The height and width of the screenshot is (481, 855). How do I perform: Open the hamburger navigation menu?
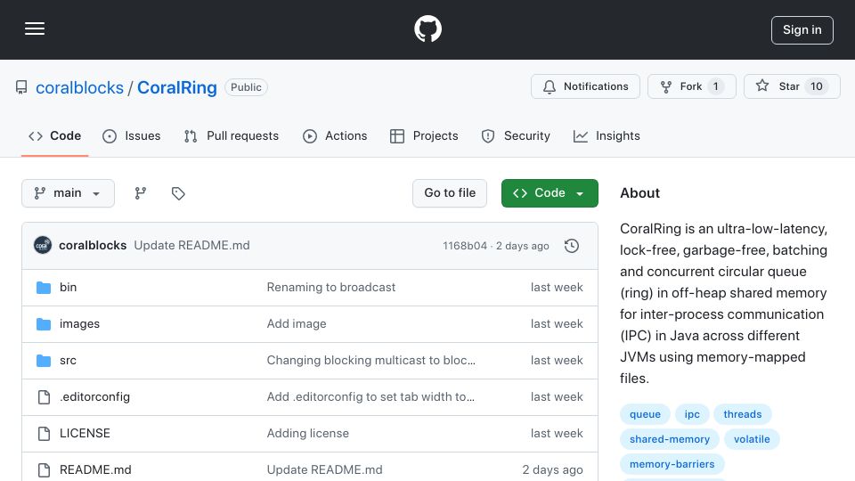35,29
